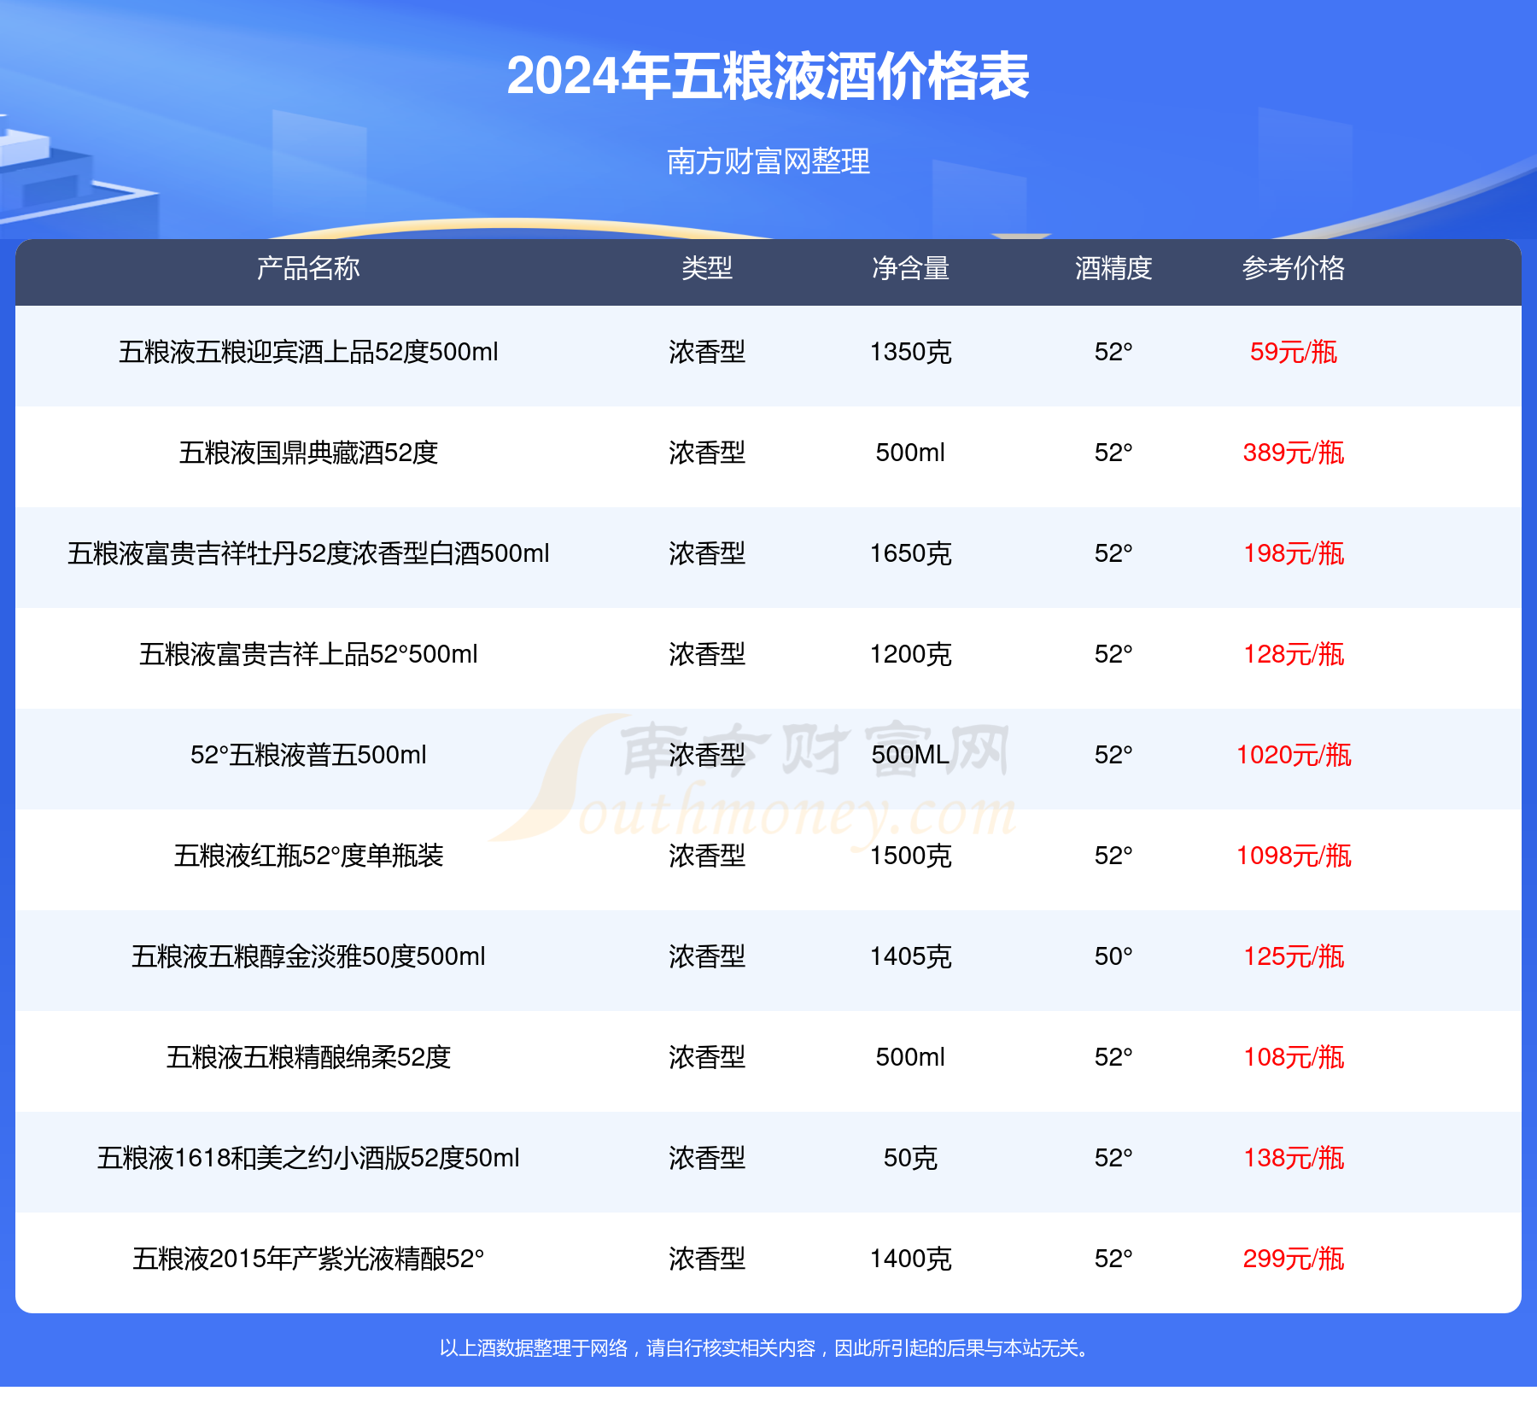Viewport: 1537px width, 1426px height.
Task: Click 浓香型 in 紫光液精酿 row
Action: coord(707,1259)
